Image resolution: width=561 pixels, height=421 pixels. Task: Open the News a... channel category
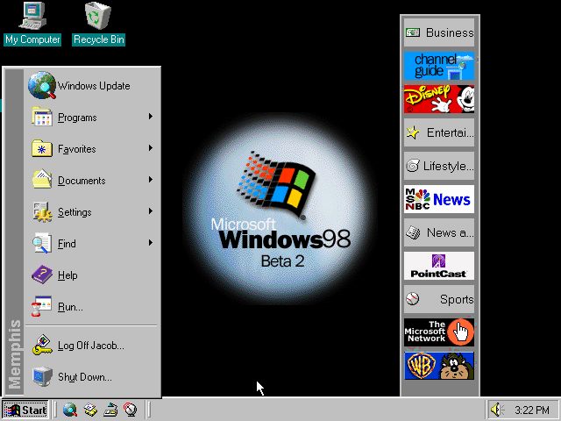(439, 232)
